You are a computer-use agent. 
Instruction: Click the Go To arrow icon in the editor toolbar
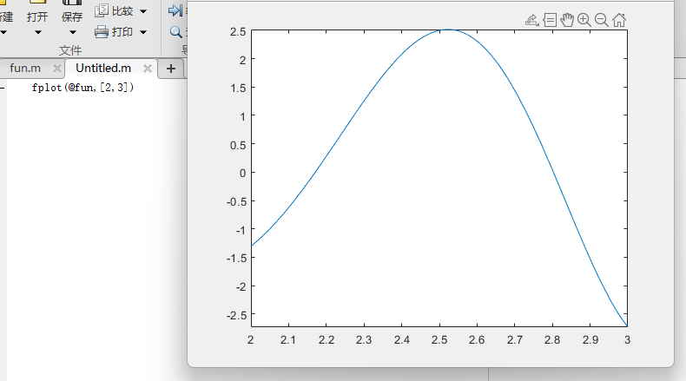tap(175, 10)
